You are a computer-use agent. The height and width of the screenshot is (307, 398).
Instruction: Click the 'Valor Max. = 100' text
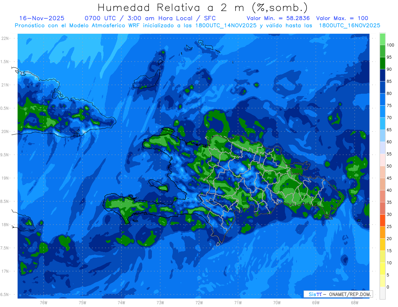tap(342, 18)
